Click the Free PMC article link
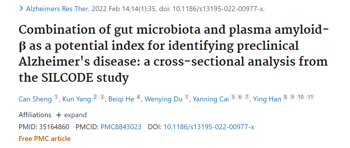 point(44,138)
